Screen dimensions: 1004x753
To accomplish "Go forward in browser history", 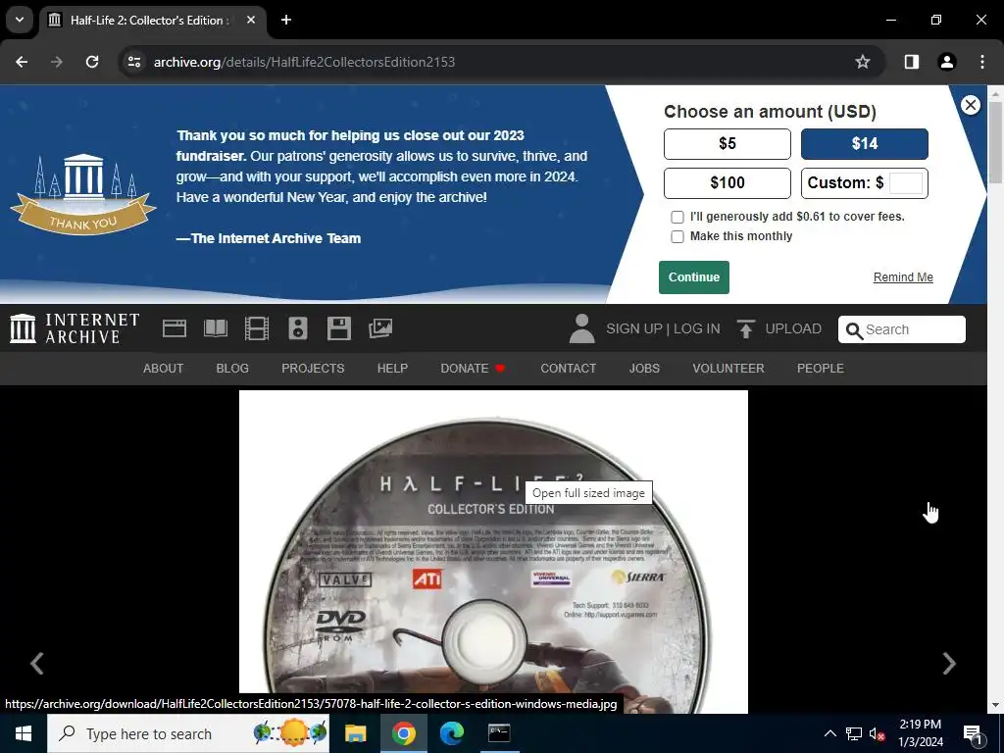I will pyautogui.click(x=57, y=62).
